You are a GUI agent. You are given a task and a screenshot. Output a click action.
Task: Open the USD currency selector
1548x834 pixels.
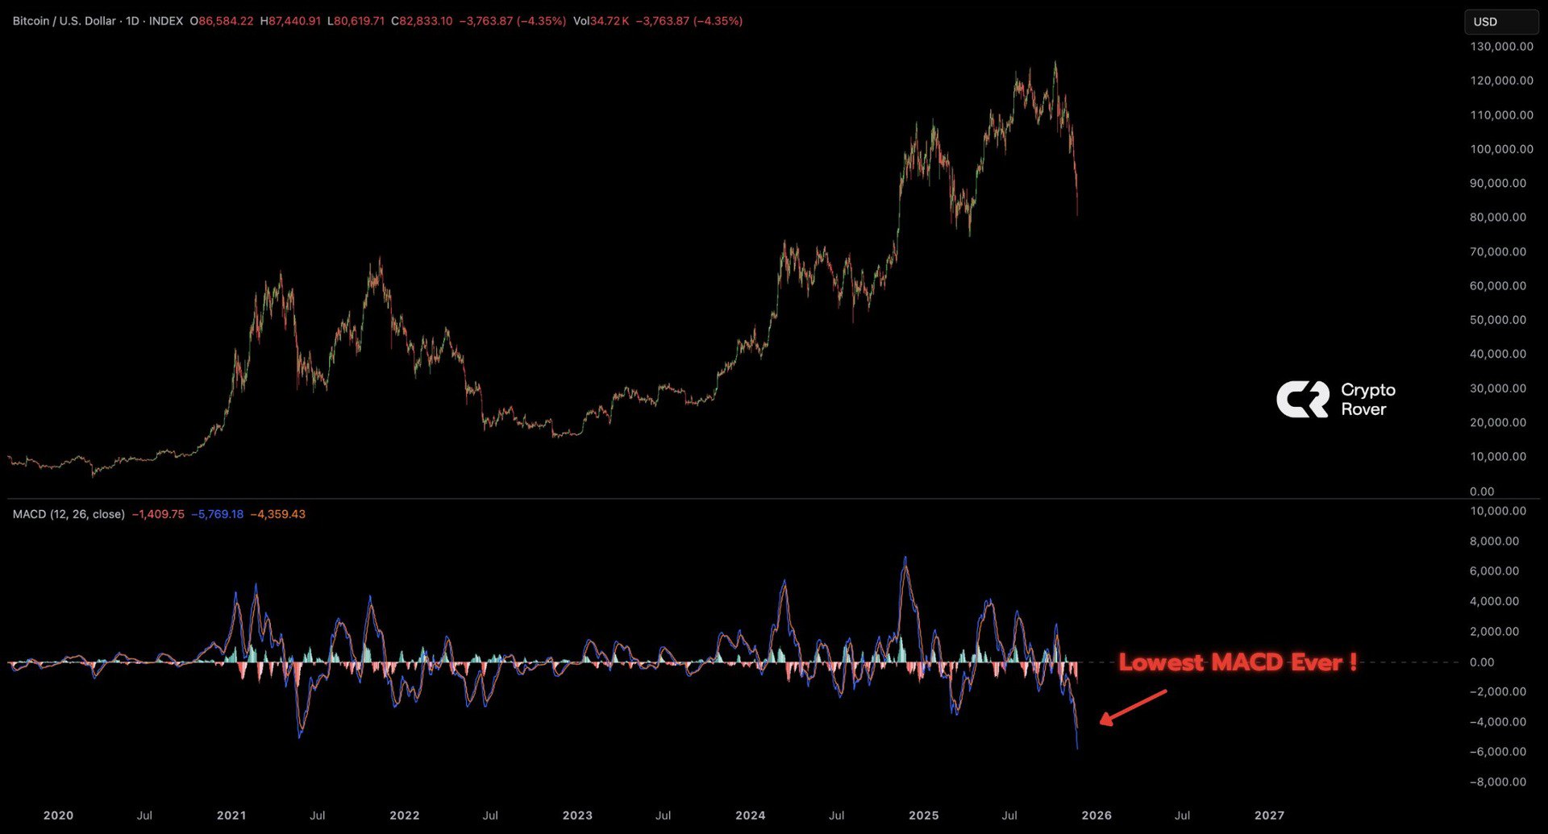[x=1500, y=22]
